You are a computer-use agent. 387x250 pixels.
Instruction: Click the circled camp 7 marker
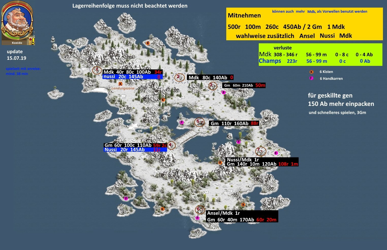coord(260,151)
